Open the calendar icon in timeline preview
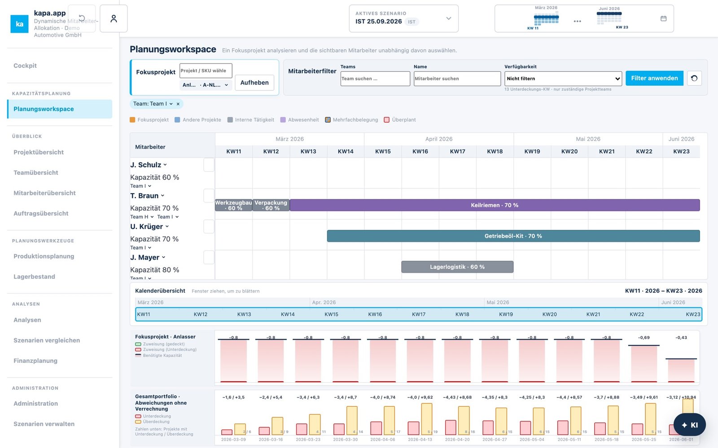 coord(663,18)
